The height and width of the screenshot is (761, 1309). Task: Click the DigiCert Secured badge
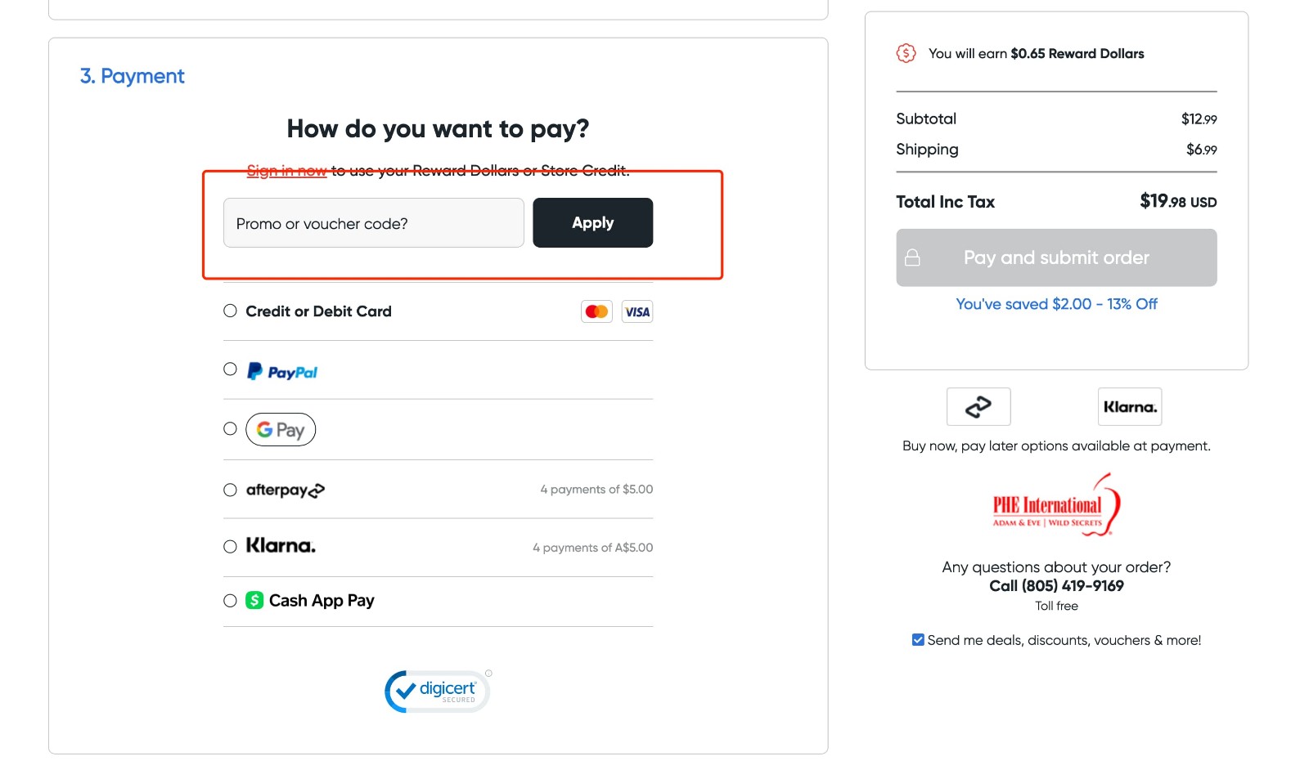[437, 691]
